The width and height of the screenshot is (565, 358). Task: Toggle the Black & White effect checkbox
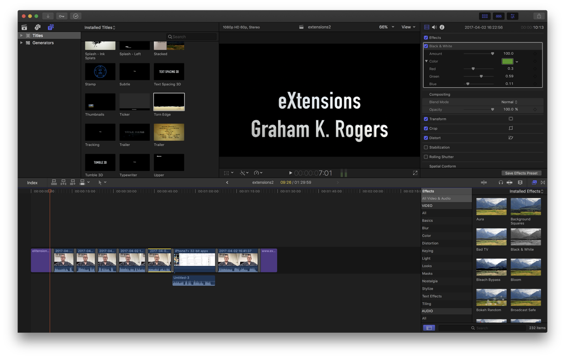pyautogui.click(x=426, y=46)
